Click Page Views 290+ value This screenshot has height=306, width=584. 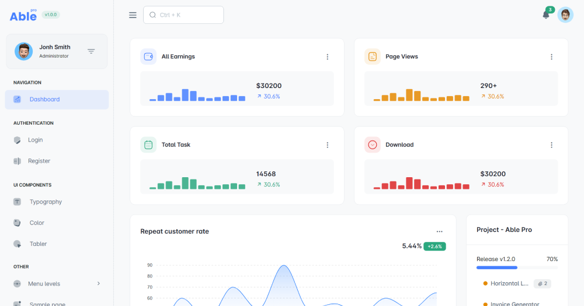click(489, 86)
